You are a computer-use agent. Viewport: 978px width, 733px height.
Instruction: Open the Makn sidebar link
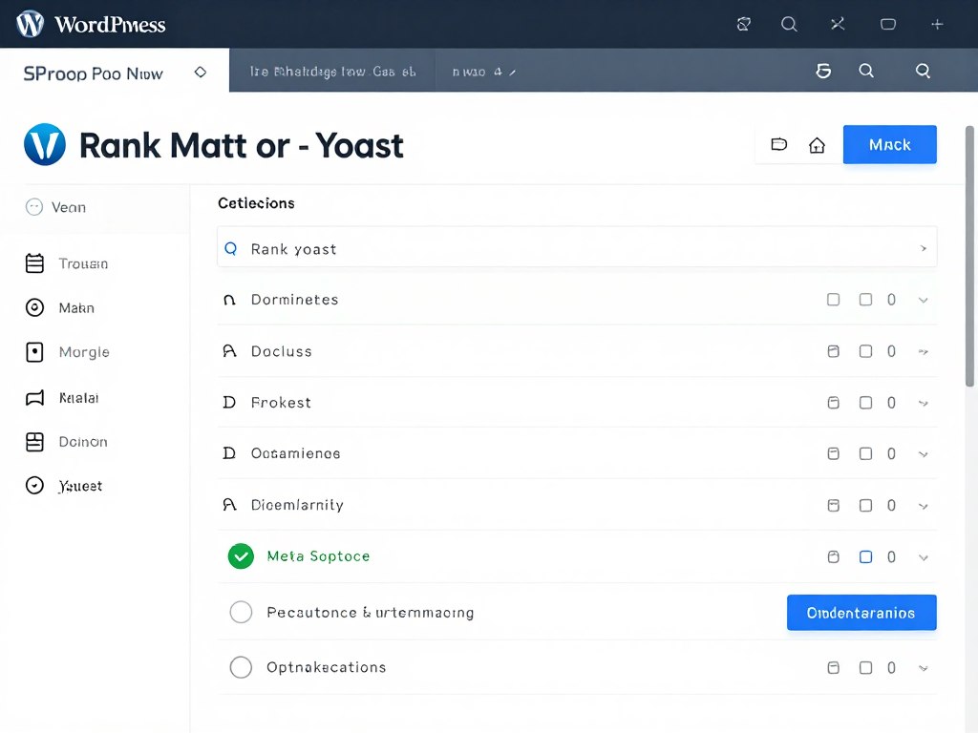[x=76, y=308]
